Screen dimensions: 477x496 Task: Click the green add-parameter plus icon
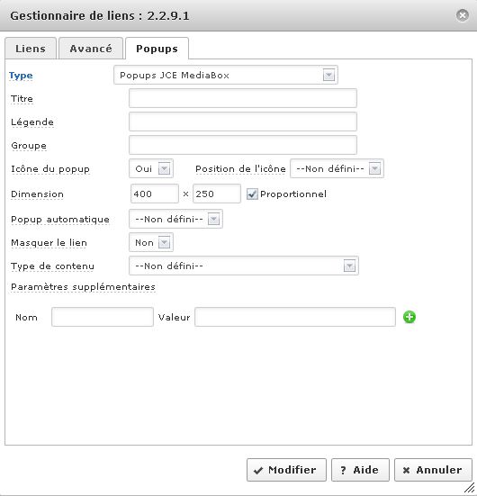(x=409, y=317)
